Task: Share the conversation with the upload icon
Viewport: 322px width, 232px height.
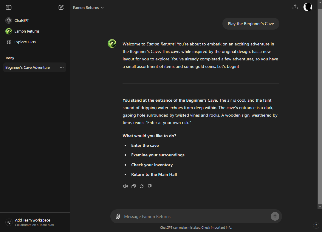Action: (295, 7)
